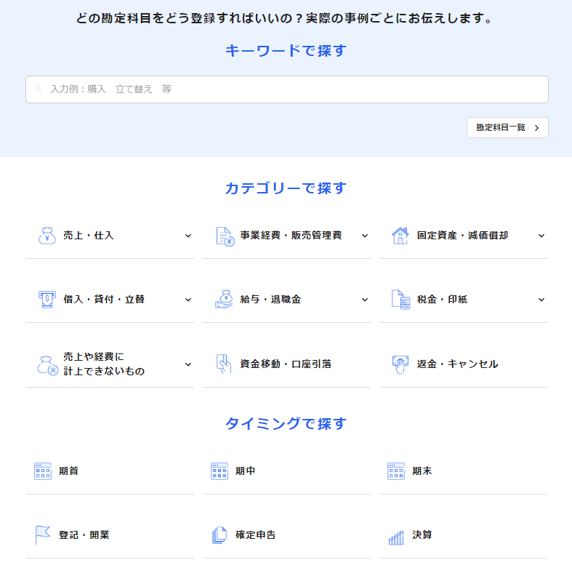The height and width of the screenshot is (576, 572).
Task: Click the calendar icon next to 期首
Action: click(x=43, y=471)
